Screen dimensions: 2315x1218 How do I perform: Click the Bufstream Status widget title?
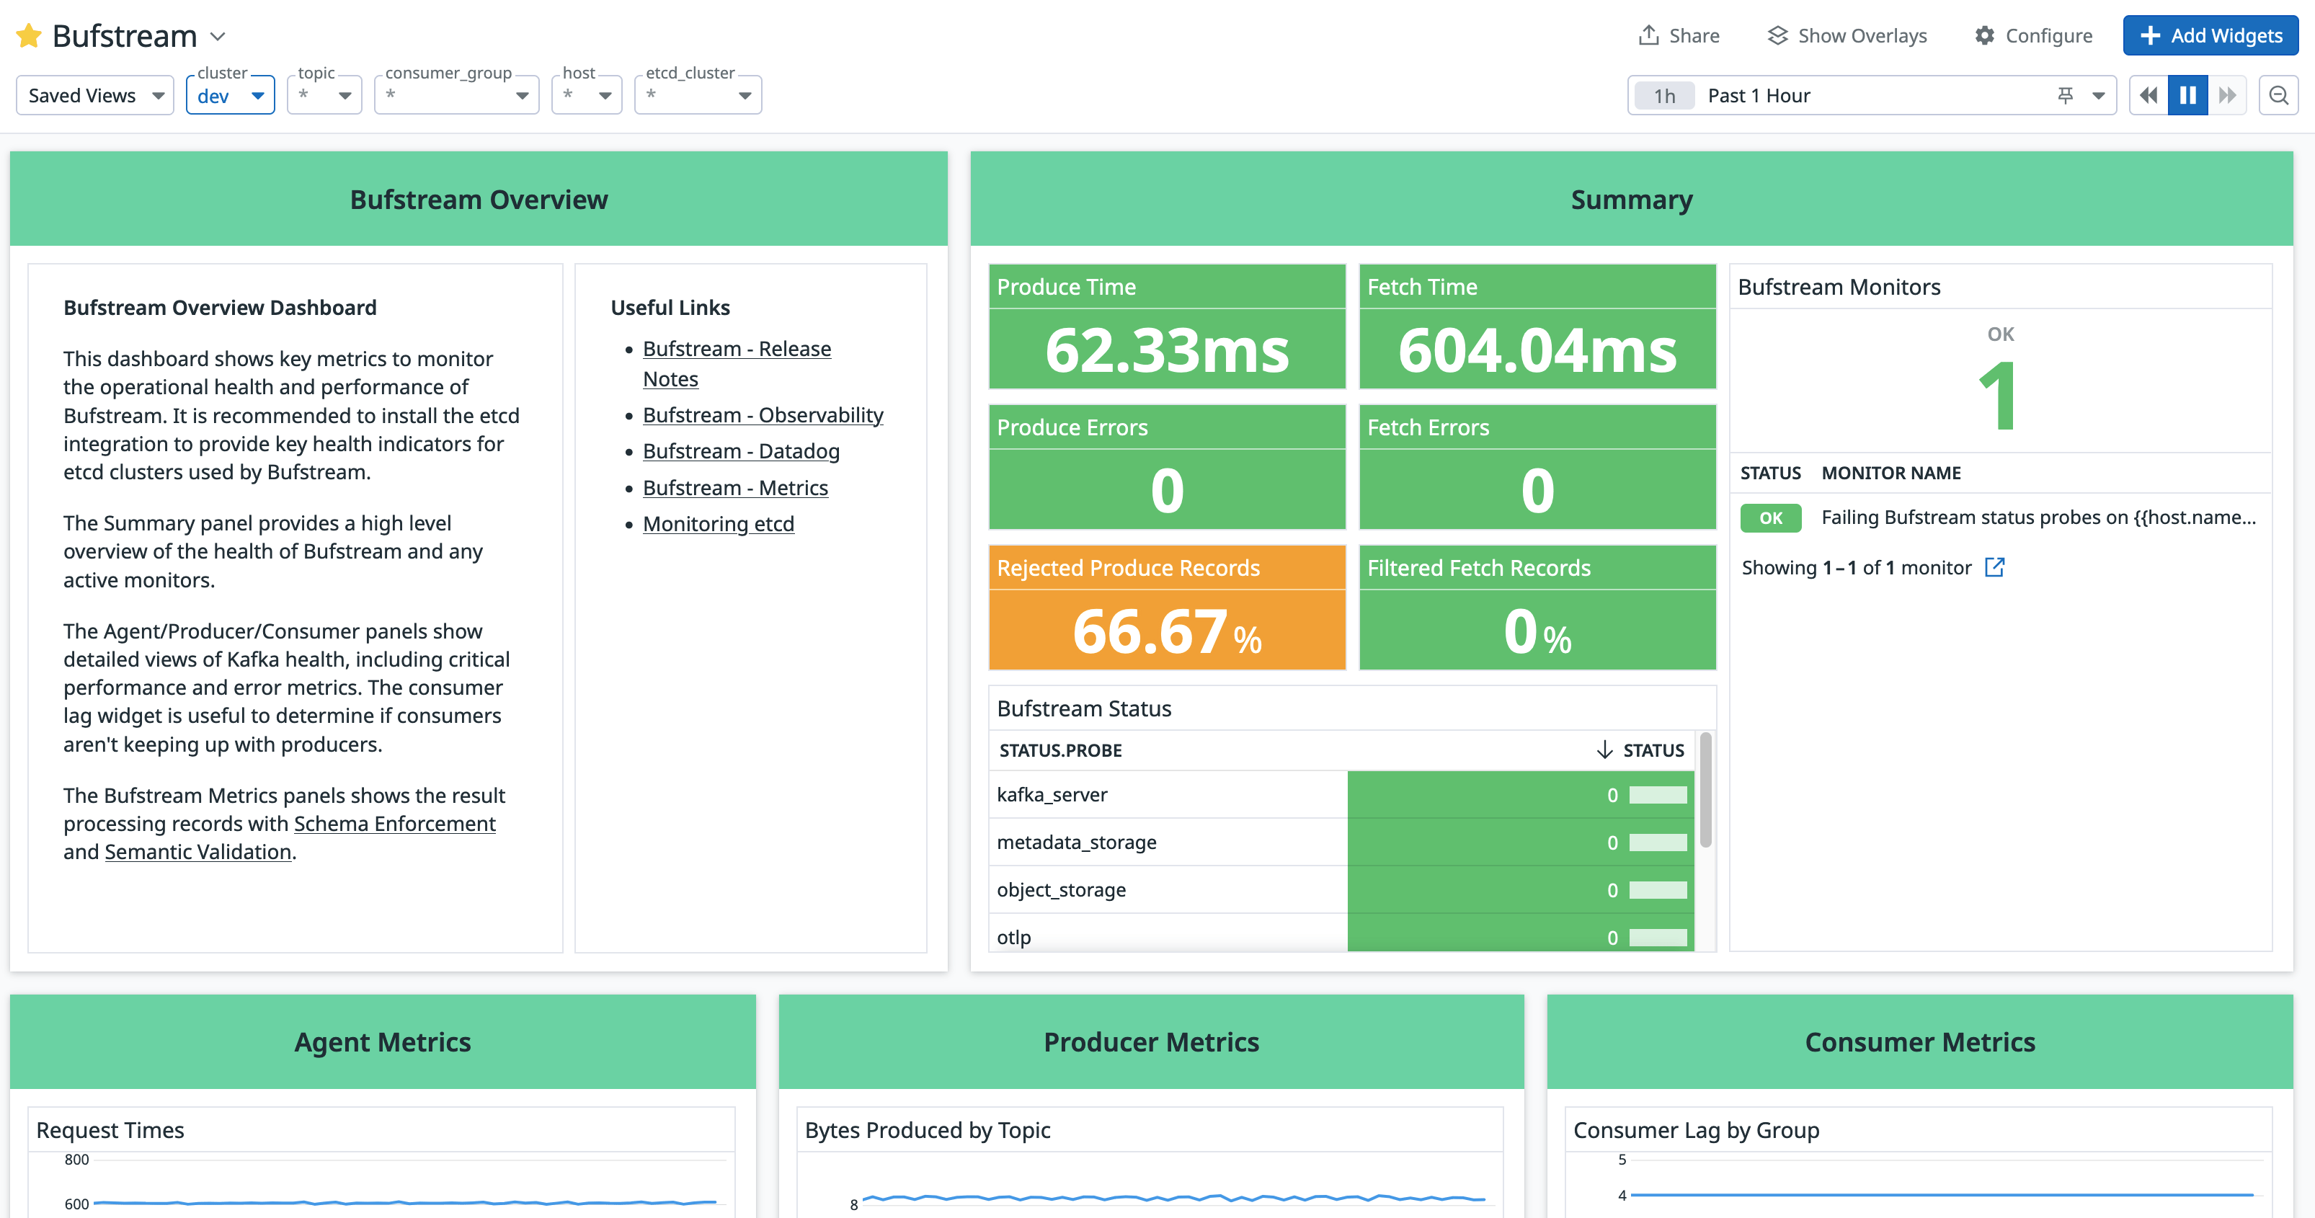(1084, 708)
